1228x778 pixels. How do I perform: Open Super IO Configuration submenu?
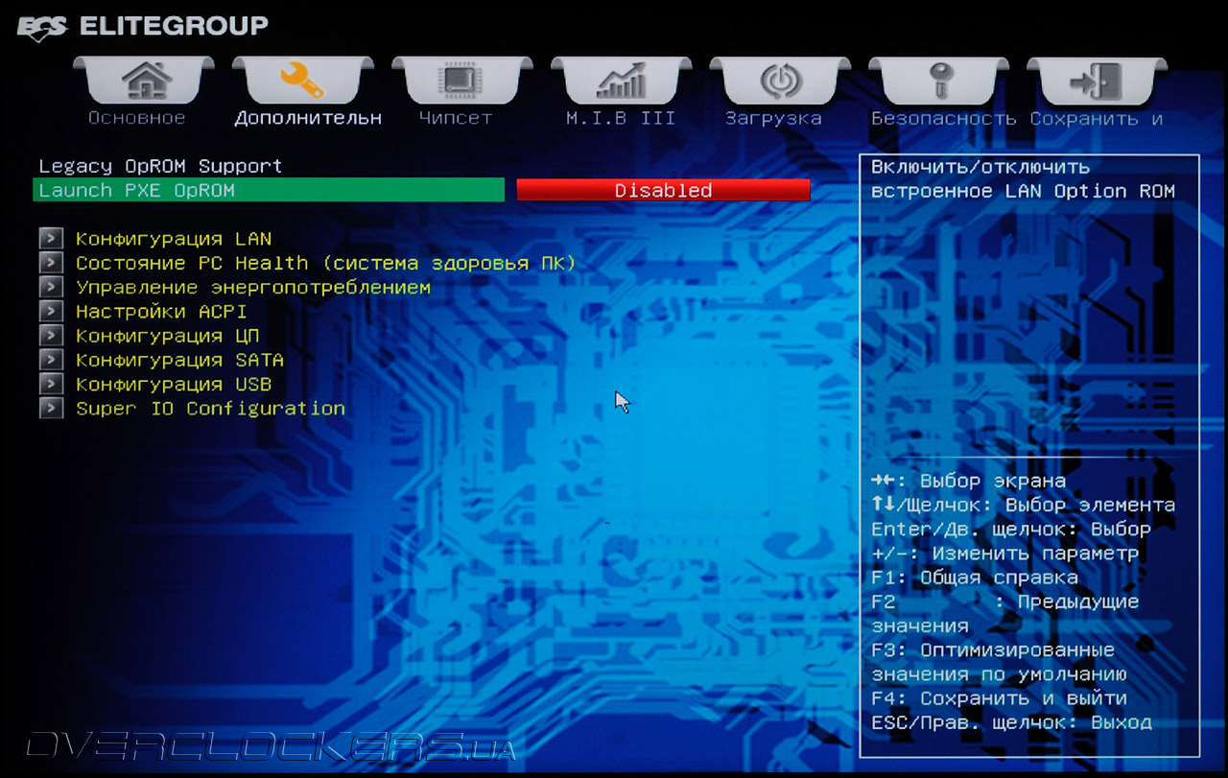click(210, 408)
